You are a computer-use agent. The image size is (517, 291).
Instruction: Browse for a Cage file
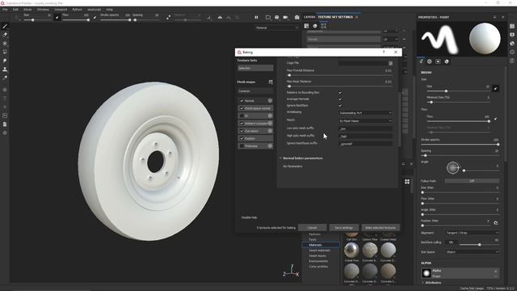390,63
